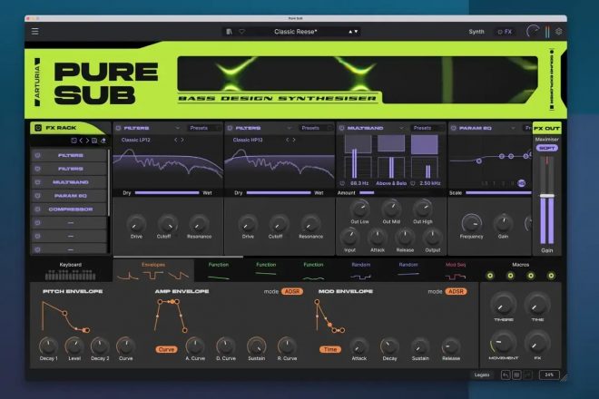Select next filter type for Classic LP12

[x=182, y=140]
